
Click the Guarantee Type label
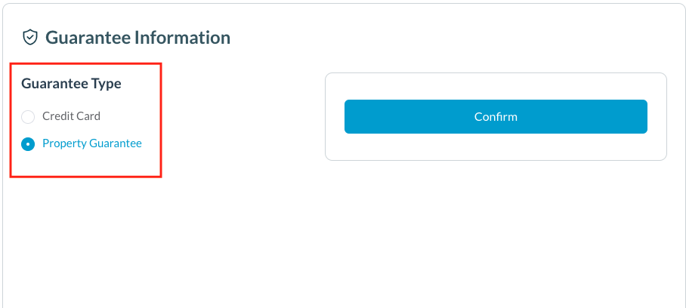pyautogui.click(x=71, y=84)
